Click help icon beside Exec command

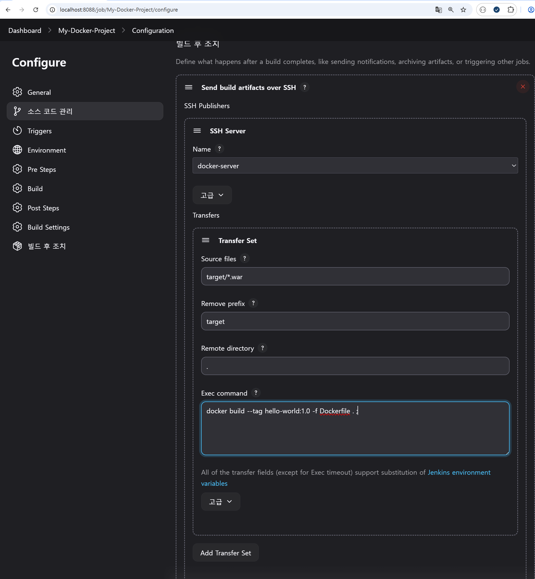(256, 393)
